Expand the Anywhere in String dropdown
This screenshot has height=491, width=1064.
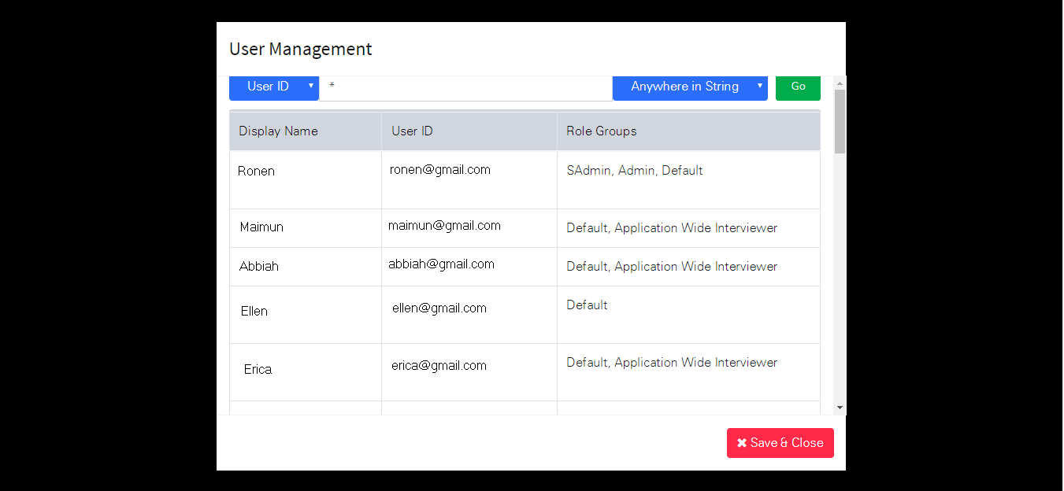tap(690, 87)
